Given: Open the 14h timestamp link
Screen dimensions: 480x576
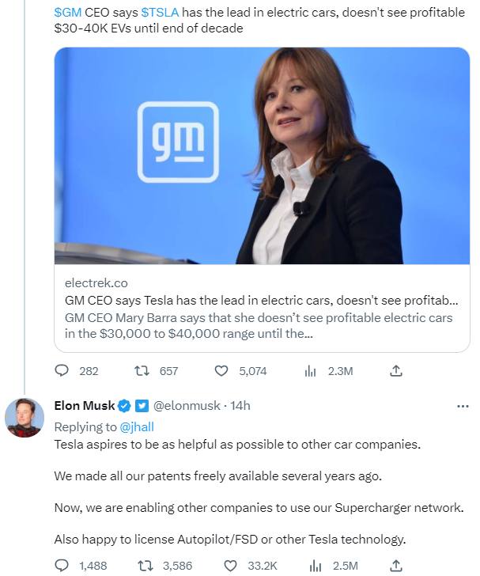Looking at the screenshot, I should click(x=240, y=406).
